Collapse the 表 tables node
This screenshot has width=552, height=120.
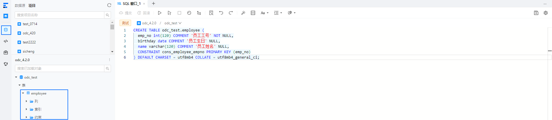pyautogui.click(x=20, y=85)
